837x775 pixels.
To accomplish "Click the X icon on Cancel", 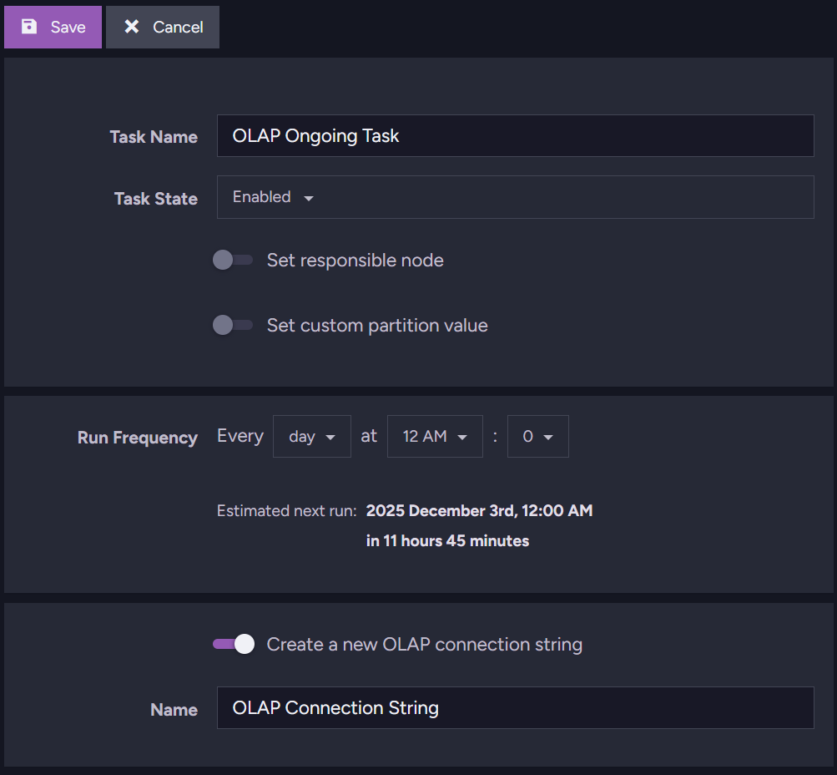I will tap(131, 27).
